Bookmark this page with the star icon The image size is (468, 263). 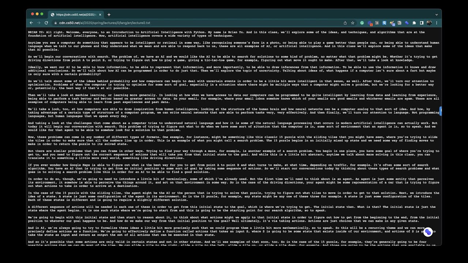pyautogui.click(x=352, y=23)
